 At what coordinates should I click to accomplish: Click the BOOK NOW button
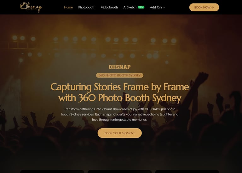pos(204,7)
